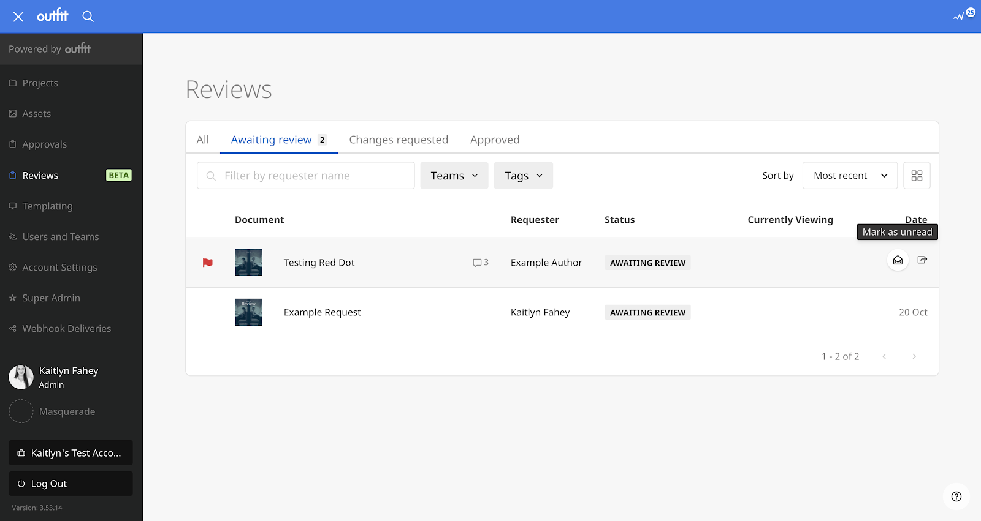The height and width of the screenshot is (521, 981).
Task: Go to previous page arrow
Action: (x=884, y=356)
